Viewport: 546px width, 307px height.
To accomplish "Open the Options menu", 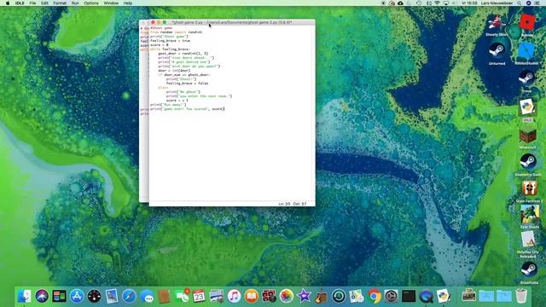I will click(x=91, y=3).
